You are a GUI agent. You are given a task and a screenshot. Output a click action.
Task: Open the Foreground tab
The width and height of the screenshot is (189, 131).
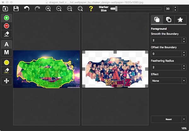point(157,20)
